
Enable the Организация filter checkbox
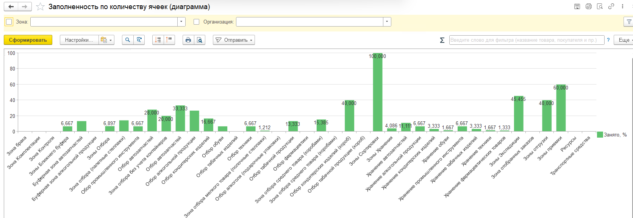click(x=196, y=22)
